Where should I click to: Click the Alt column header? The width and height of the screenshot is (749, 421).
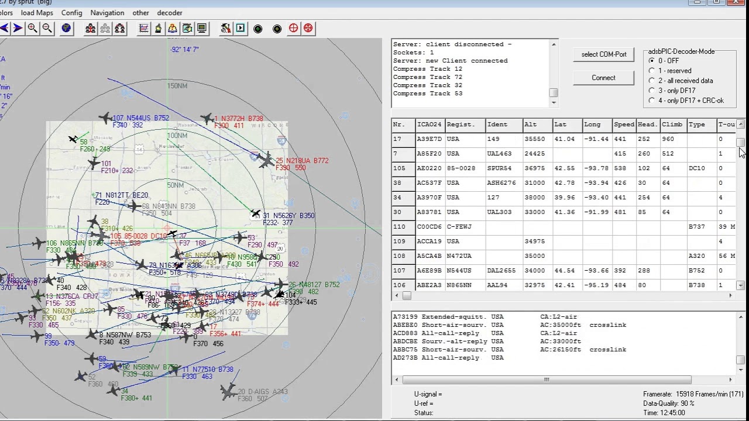pos(537,125)
